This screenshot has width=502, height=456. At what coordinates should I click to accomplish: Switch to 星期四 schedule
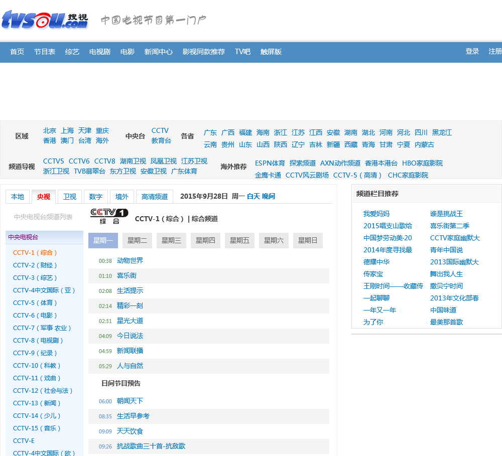(x=205, y=240)
